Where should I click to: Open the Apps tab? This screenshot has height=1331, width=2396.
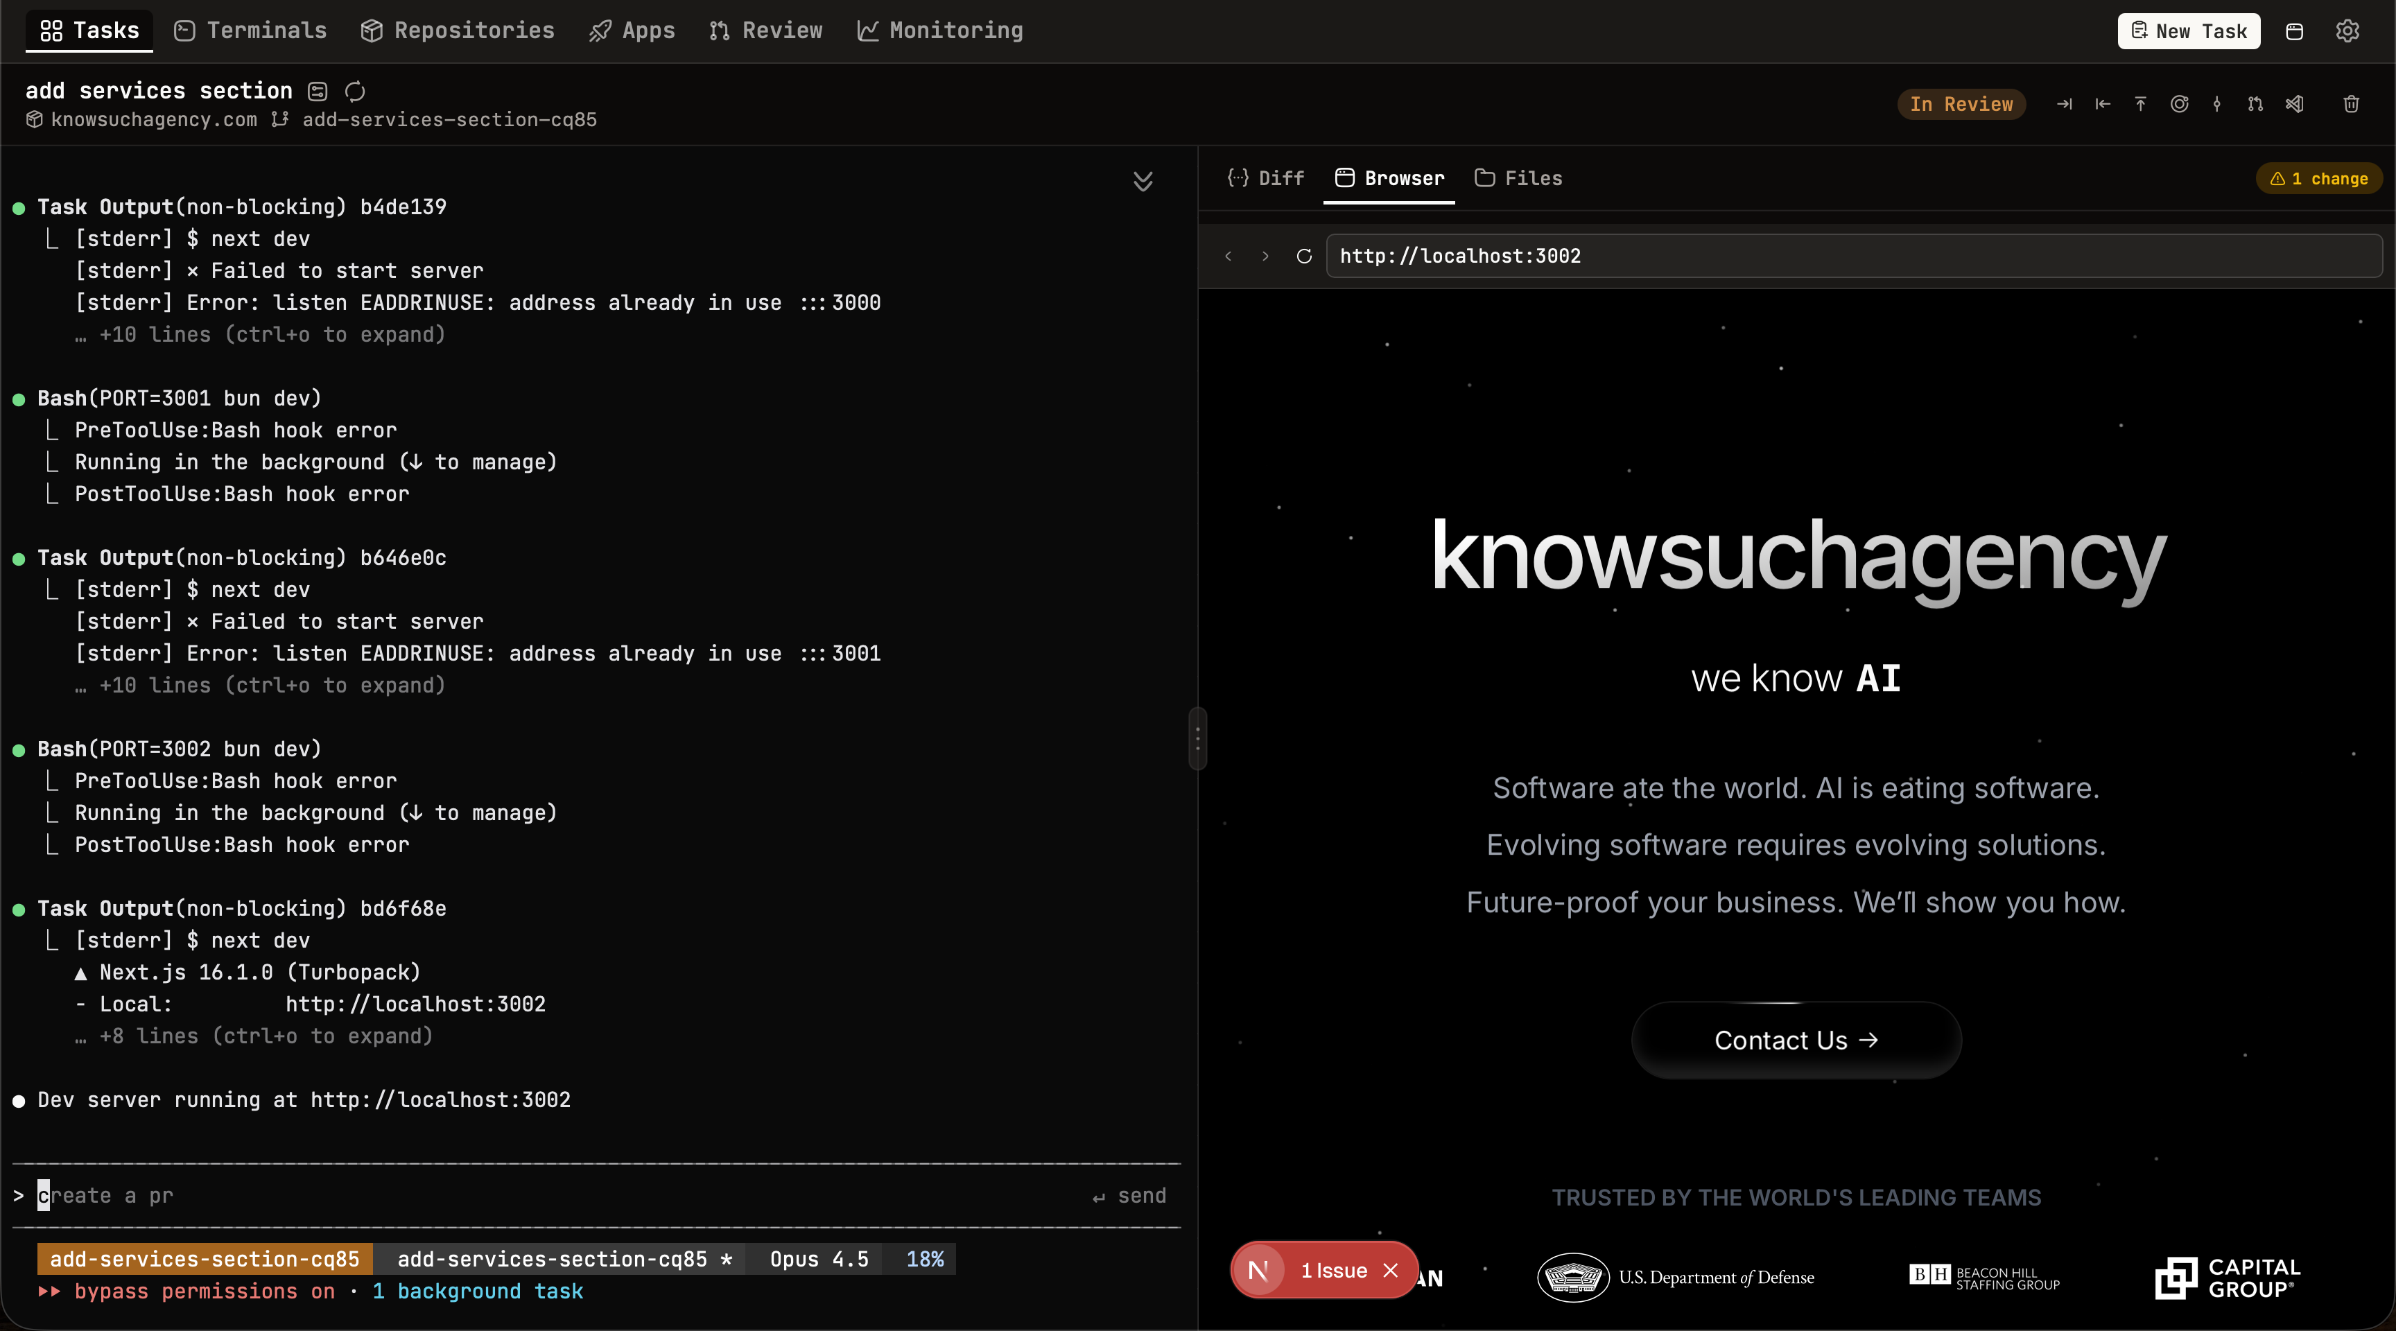pos(632,31)
